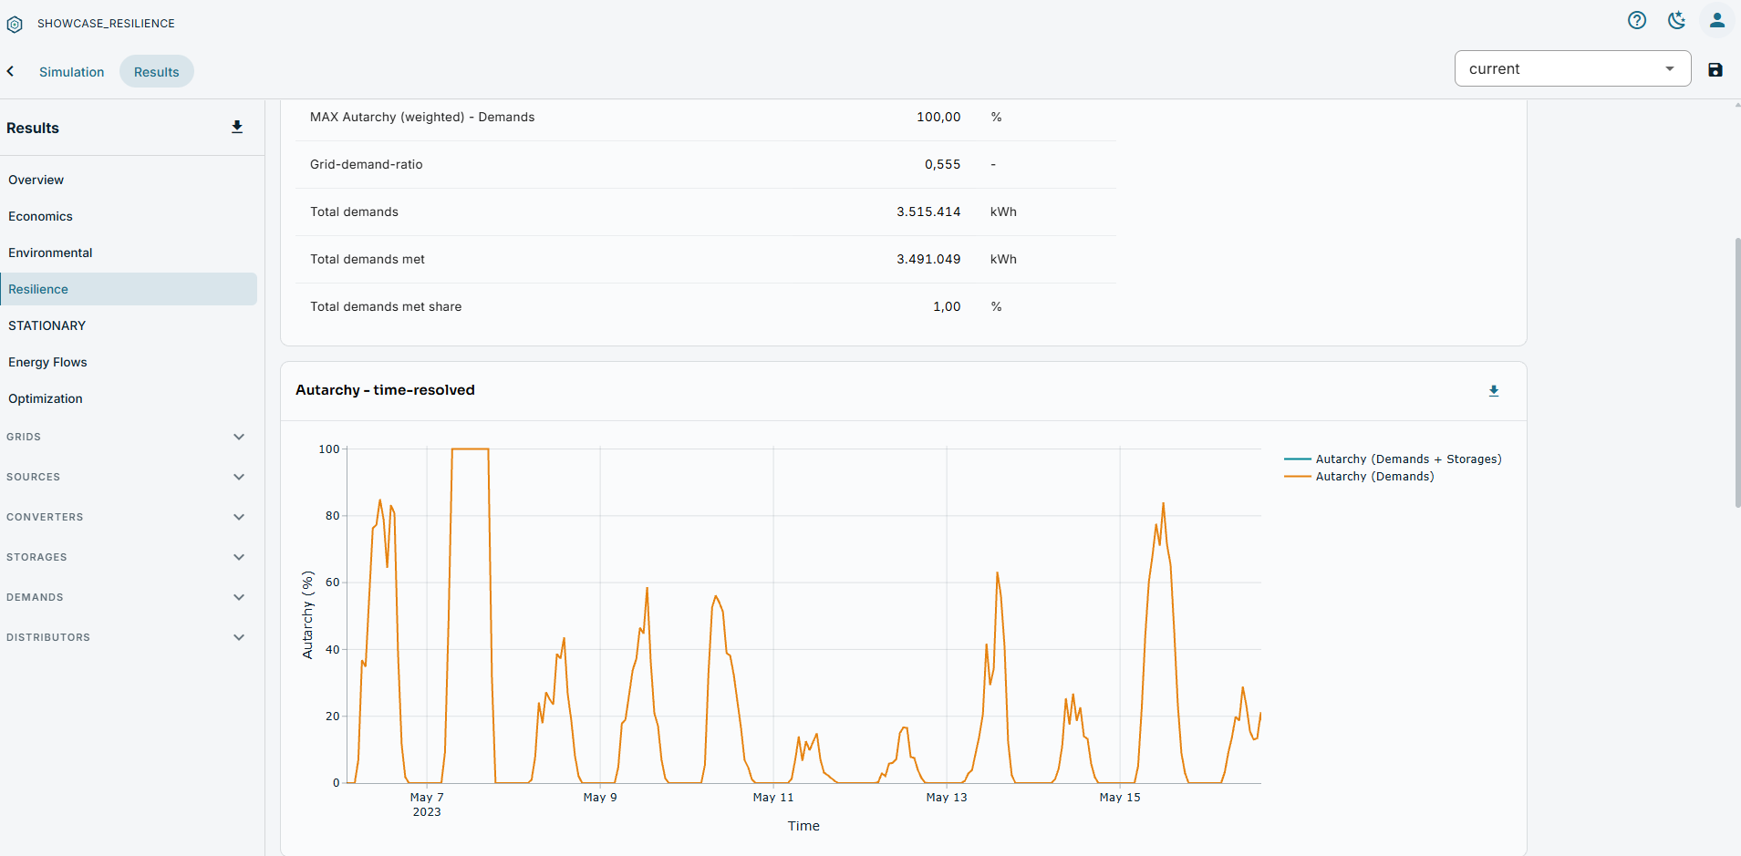Click the page vertical scrollbar thumb

pyautogui.click(x=1736, y=372)
